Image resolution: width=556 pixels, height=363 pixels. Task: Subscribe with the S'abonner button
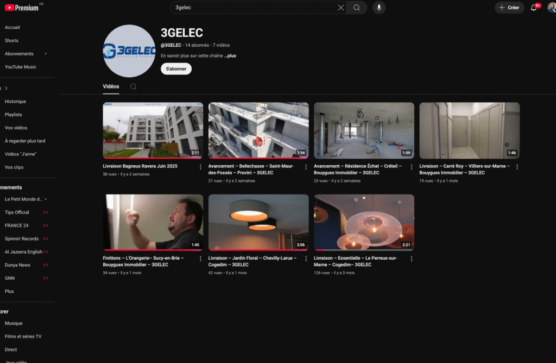(x=176, y=69)
